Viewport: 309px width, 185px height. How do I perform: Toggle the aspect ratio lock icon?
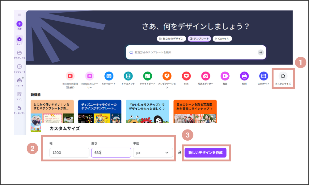180,153
